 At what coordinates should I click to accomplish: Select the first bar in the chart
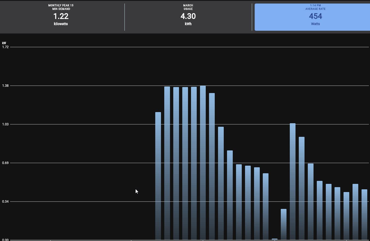(x=158, y=176)
